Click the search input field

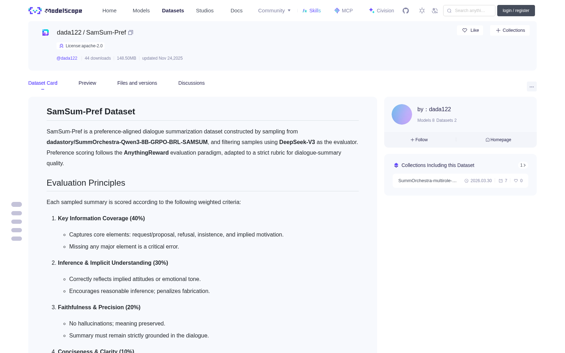click(x=469, y=11)
